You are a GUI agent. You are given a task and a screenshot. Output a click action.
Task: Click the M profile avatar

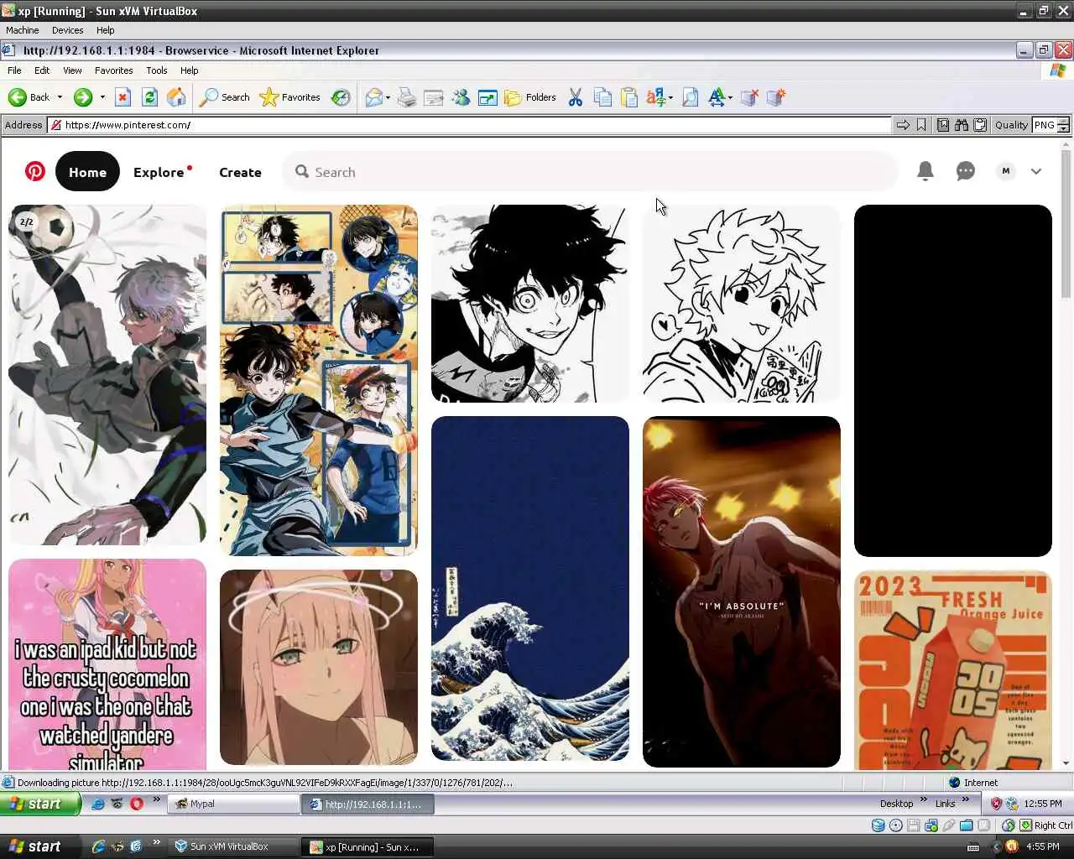click(x=1006, y=171)
